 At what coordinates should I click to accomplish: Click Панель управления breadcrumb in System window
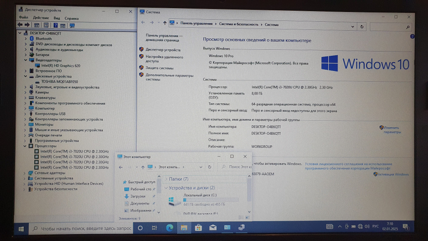tap(196, 24)
